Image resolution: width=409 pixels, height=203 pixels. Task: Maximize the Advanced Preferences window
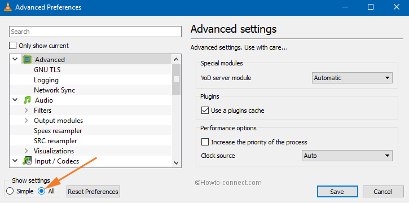pos(371,7)
